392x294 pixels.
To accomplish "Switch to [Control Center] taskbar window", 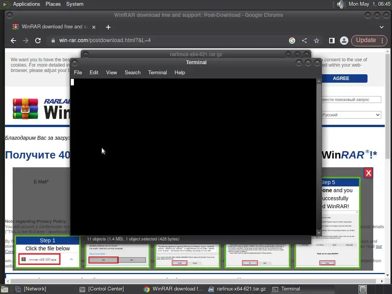I will coord(101,289).
